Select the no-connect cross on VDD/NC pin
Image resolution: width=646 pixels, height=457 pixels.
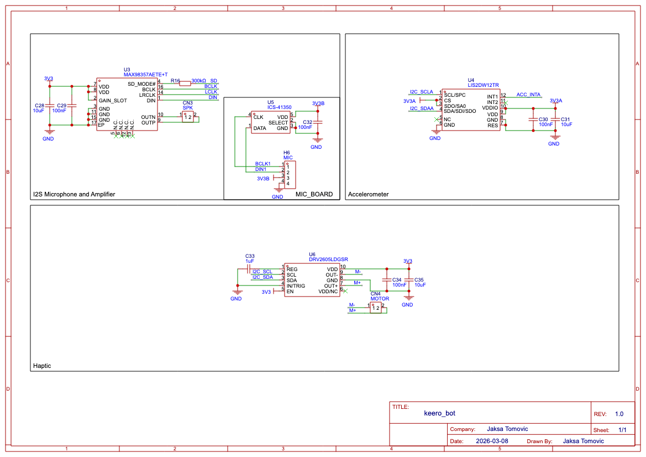click(x=344, y=290)
